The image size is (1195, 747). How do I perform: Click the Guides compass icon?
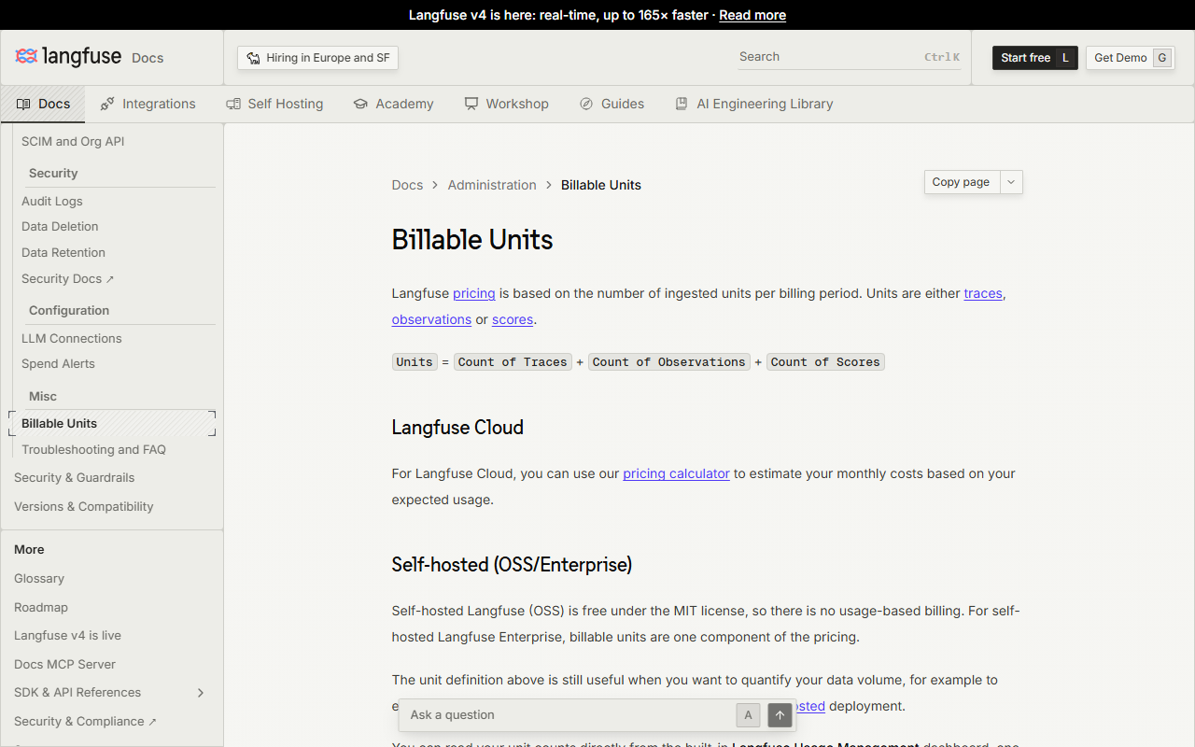(586, 104)
